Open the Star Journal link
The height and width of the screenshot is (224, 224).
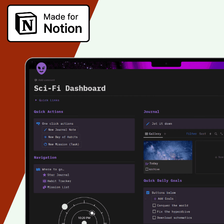click(58, 175)
